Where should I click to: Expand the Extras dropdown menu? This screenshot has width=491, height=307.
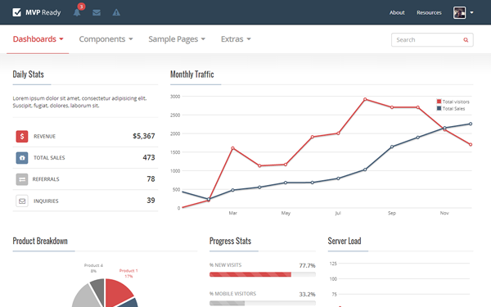pyautogui.click(x=236, y=39)
